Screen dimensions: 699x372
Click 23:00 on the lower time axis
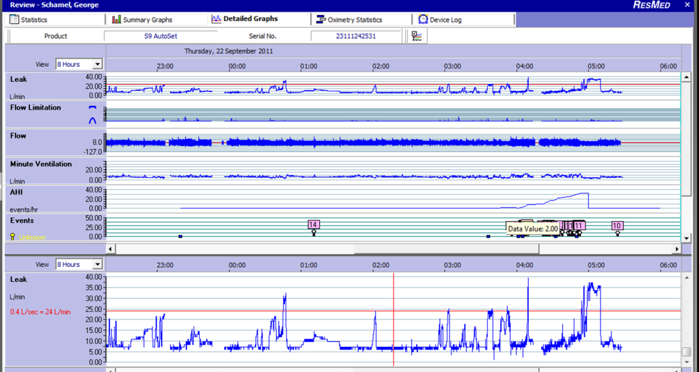(165, 265)
